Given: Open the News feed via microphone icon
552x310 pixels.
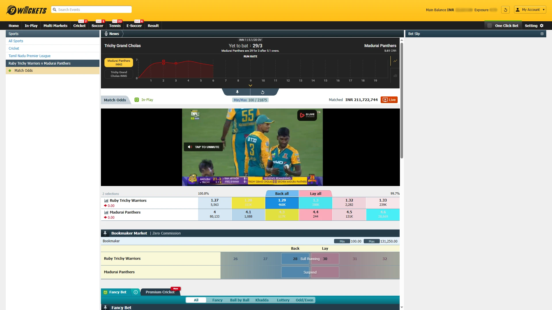Looking at the screenshot, I should [106, 34].
